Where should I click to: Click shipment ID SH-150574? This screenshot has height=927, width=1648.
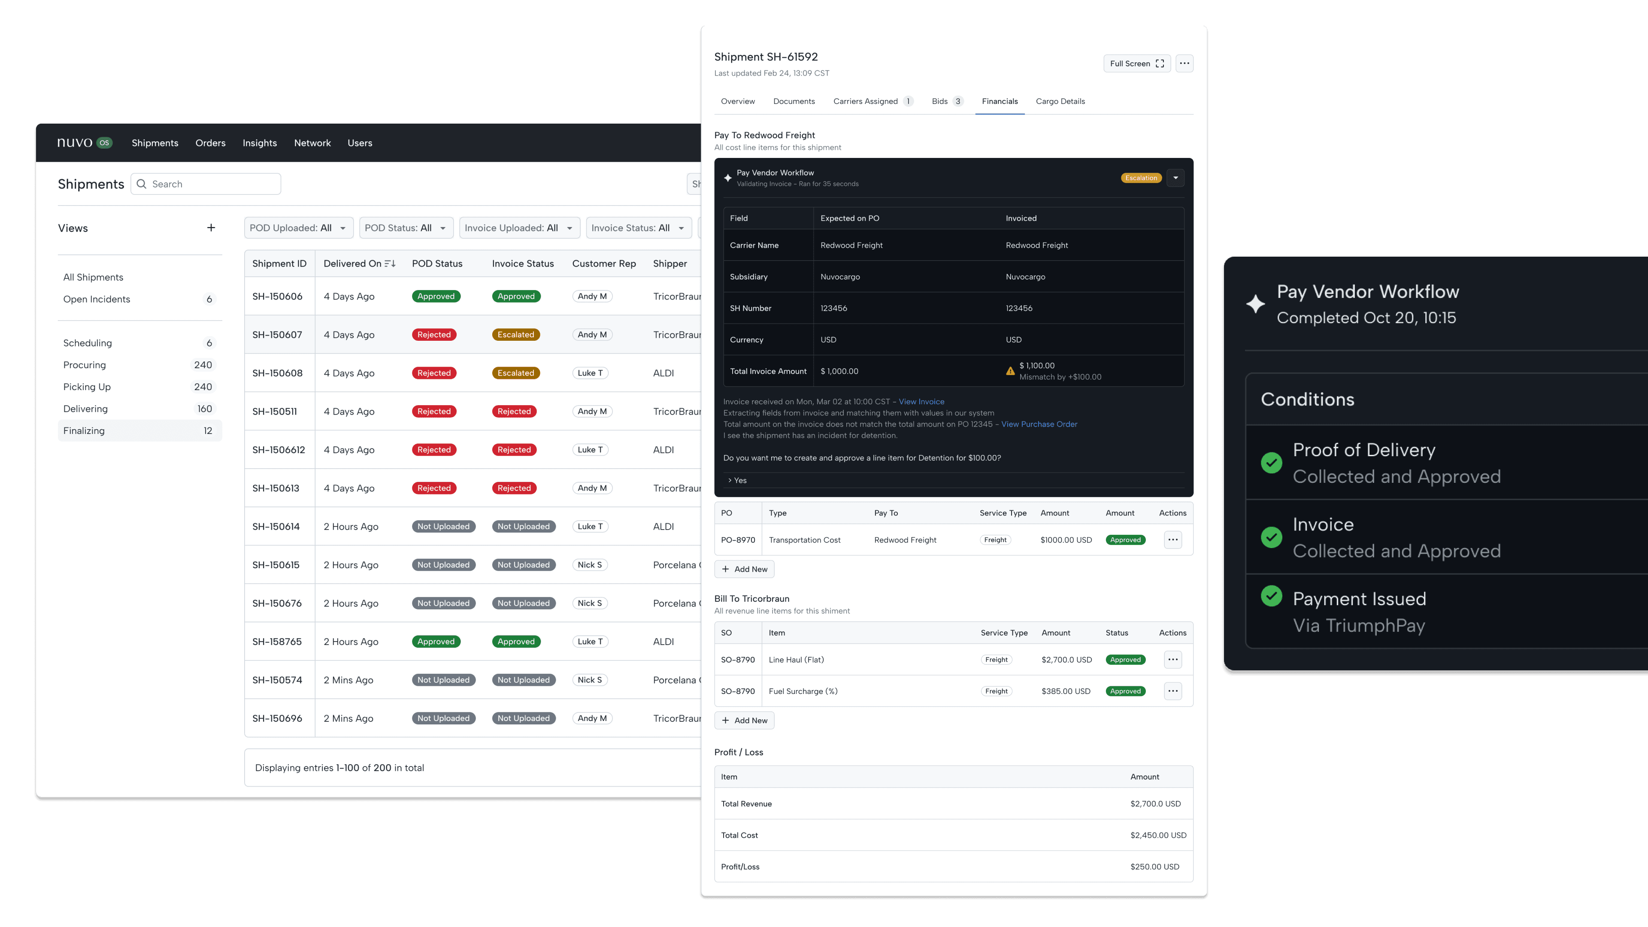point(277,680)
